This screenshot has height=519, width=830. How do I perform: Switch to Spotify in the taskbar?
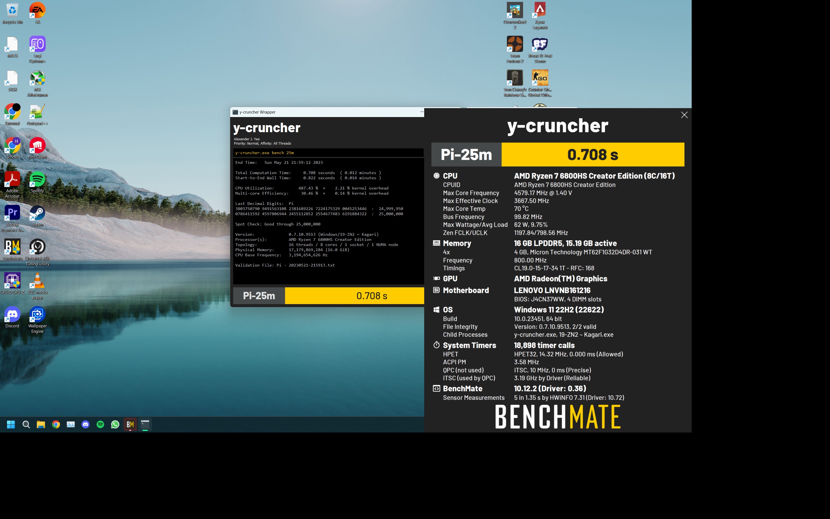[x=100, y=425]
